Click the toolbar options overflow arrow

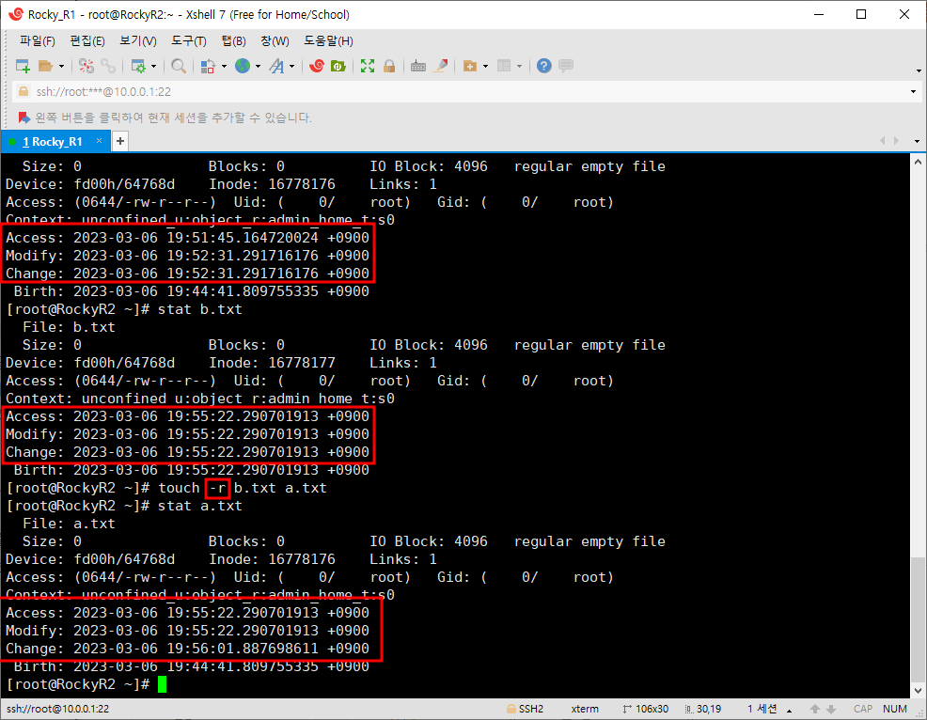tap(919, 70)
